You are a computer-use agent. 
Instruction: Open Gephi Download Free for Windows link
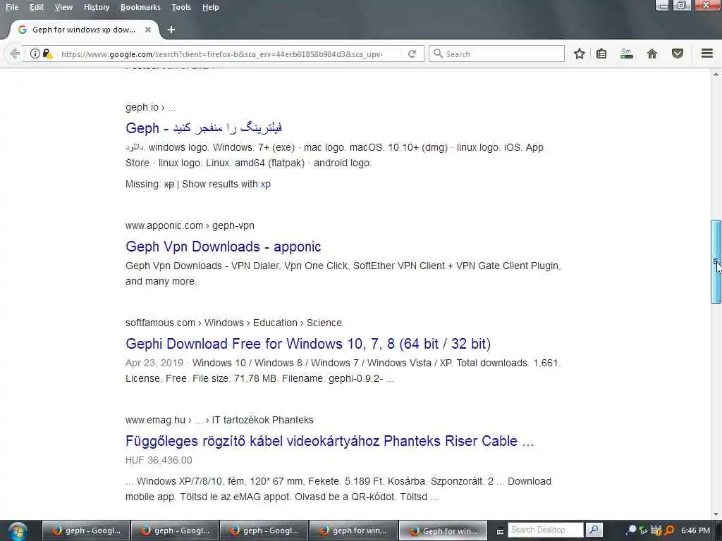(x=308, y=344)
